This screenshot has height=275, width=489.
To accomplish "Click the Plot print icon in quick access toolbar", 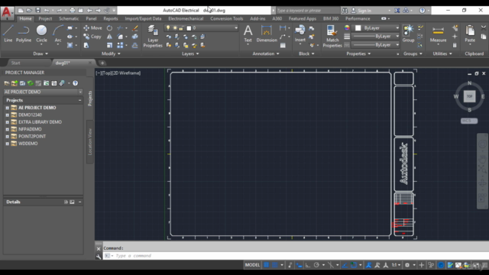I will 73,10.
